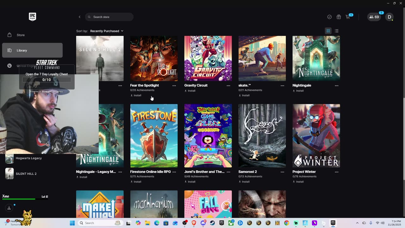
Task: Open Google Chrome from the taskbar
Action: tap(286, 223)
